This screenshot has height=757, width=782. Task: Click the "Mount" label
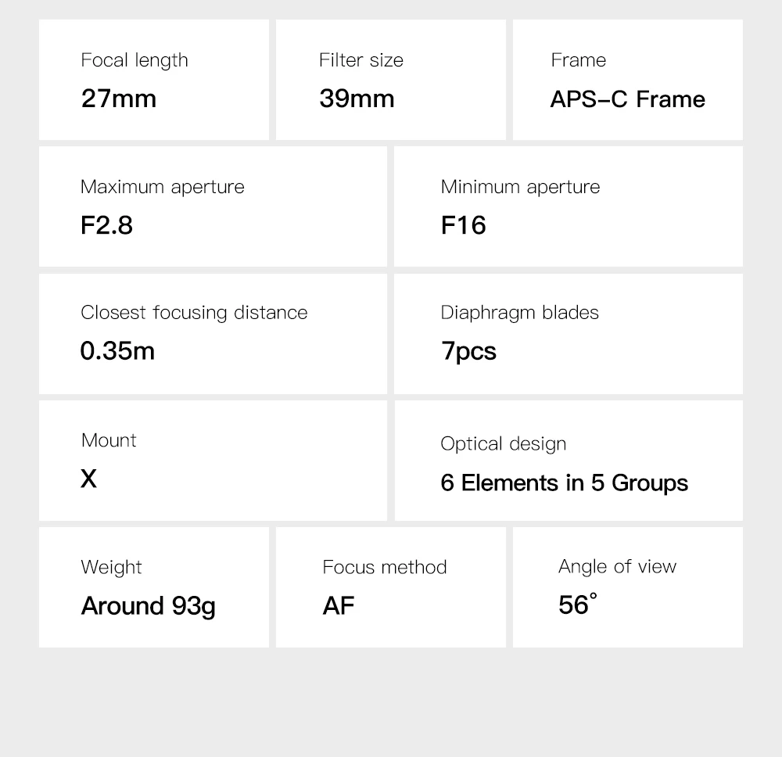(x=109, y=440)
